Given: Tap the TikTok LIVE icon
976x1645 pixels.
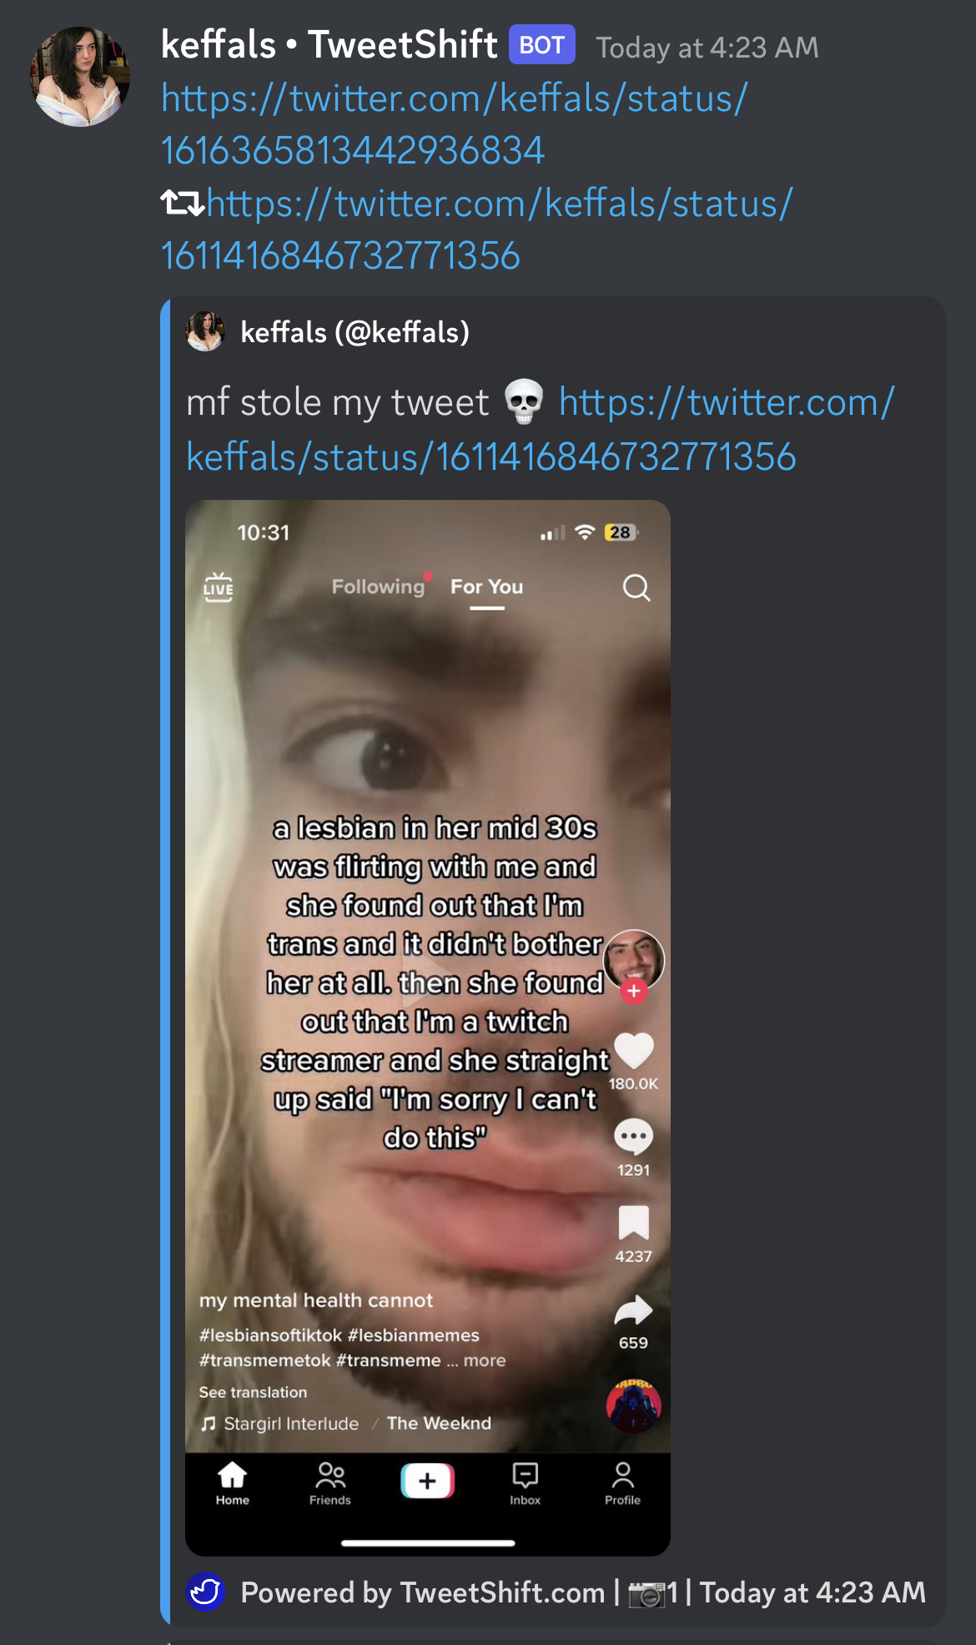Looking at the screenshot, I should [219, 588].
